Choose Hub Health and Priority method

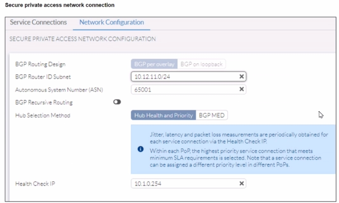click(163, 115)
